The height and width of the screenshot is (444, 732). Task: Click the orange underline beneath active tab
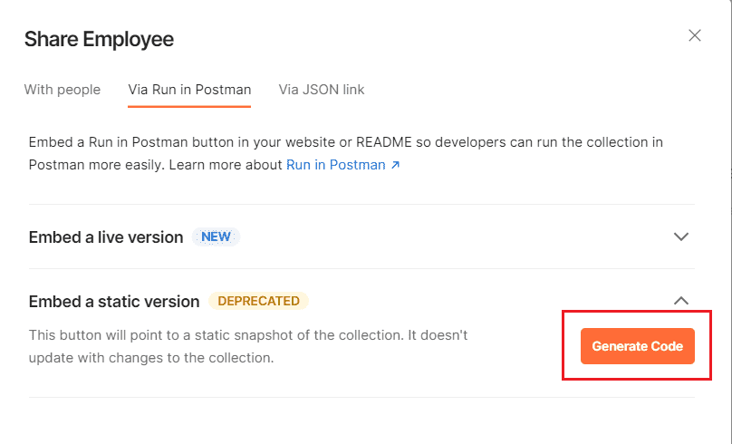coord(189,106)
